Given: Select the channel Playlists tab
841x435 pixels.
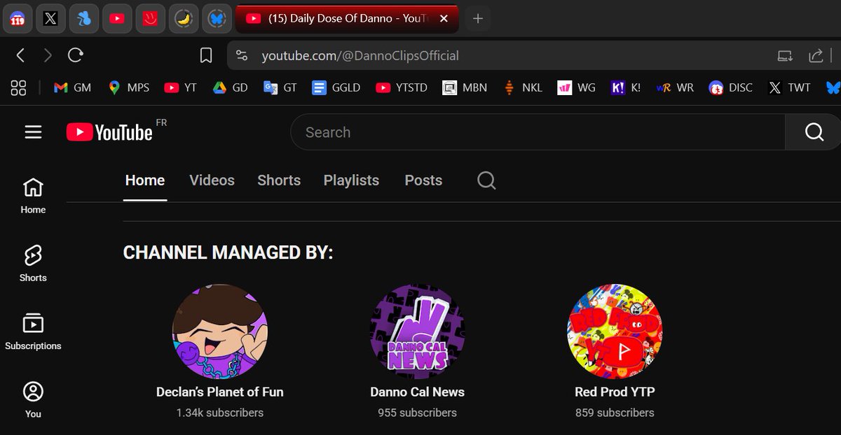Looking at the screenshot, I should (x=351, y=180).
